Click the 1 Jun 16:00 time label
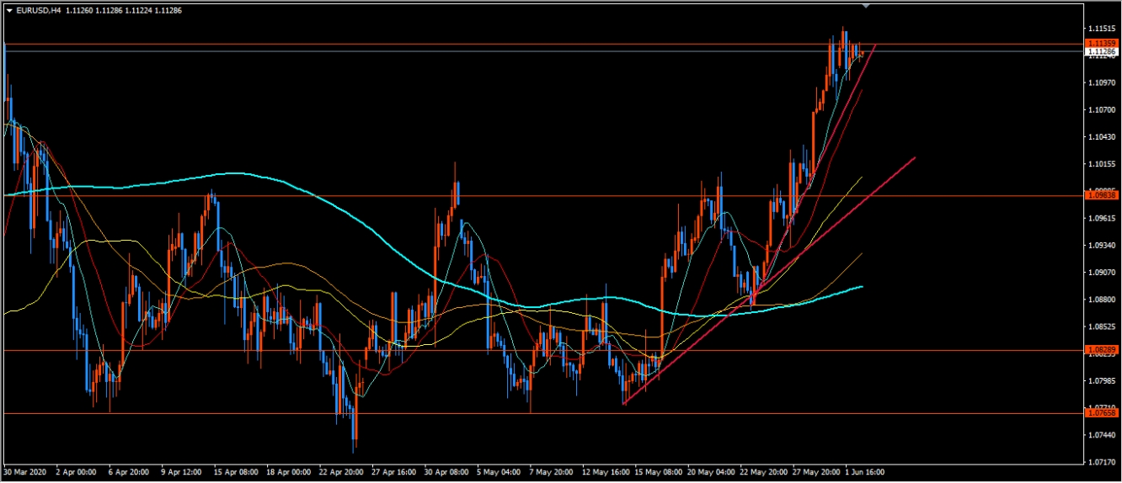 pos(863,472)
